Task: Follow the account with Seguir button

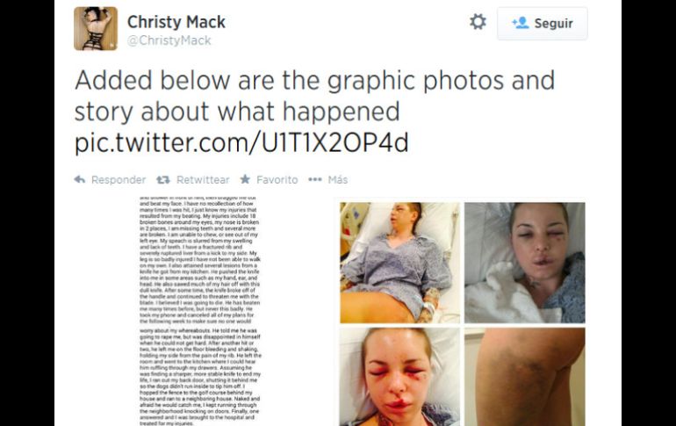Action: (x=543, y=24)
